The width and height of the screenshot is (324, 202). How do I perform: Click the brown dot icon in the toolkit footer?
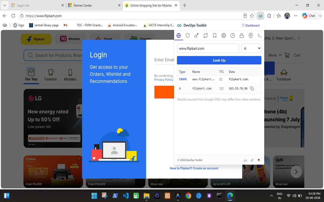click(259, 160)
